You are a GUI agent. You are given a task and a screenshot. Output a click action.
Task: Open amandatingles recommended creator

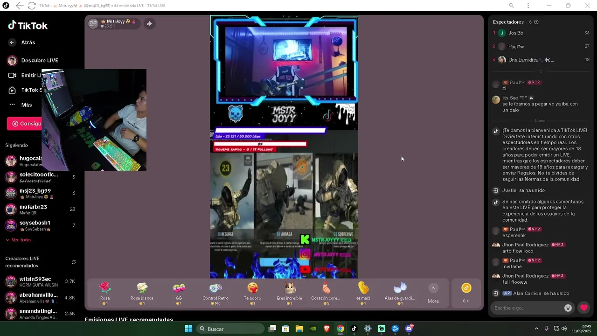[x=40, y=314]
